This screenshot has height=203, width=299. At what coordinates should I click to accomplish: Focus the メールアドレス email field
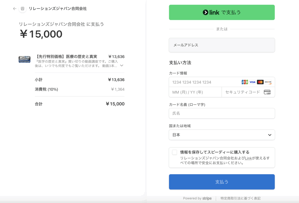tap(222, 45)
